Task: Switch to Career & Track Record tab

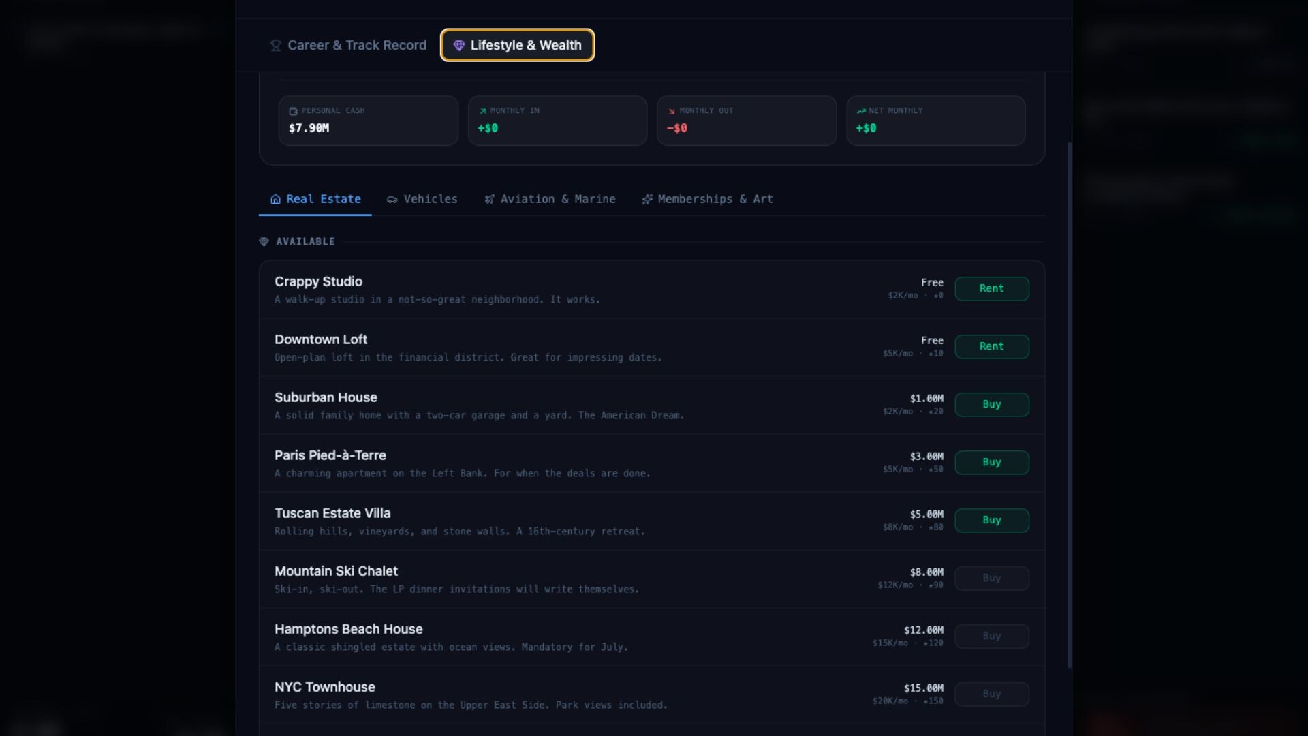Action: (349, 46)
